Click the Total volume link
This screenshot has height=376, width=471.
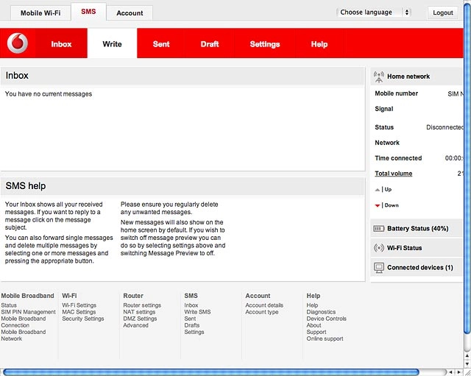(x=393, y=174)
